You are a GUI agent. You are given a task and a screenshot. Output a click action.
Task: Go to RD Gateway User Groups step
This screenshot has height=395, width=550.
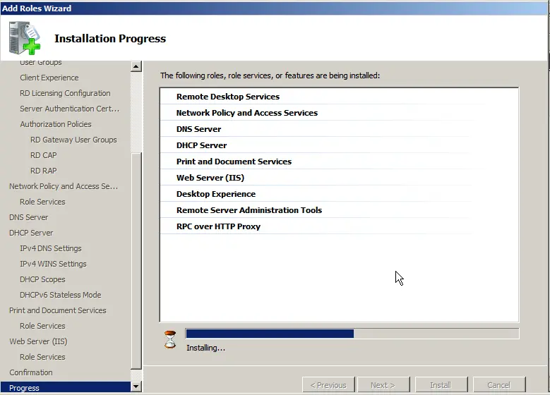pyautogui.click(x=73, y=140)
